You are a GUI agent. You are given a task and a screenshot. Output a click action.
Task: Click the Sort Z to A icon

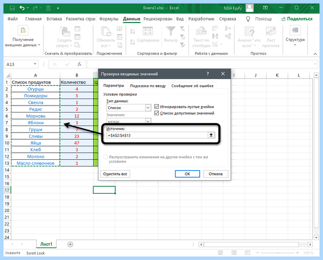(132, 42)
